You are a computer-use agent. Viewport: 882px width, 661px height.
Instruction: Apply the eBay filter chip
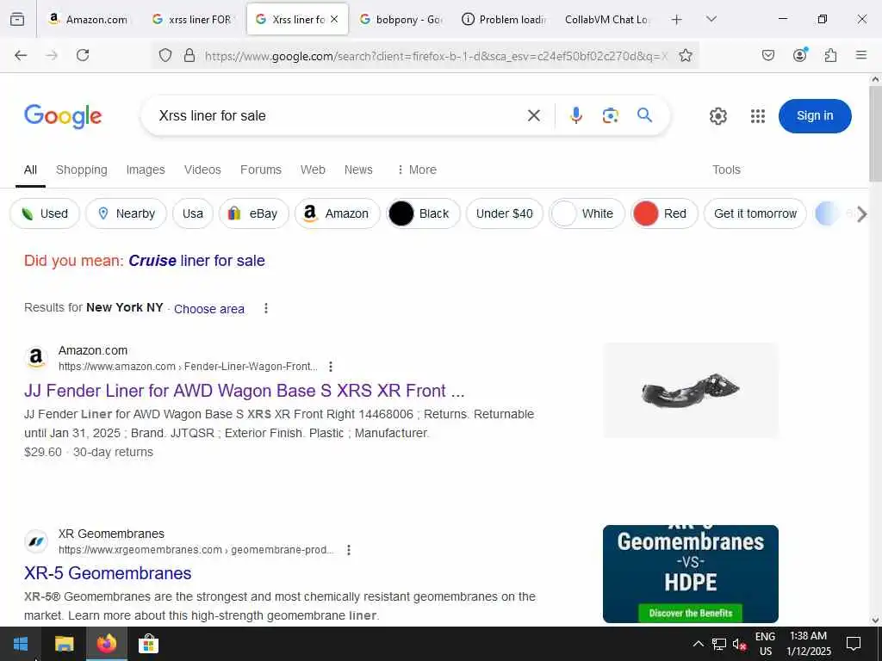pos(254,213)
